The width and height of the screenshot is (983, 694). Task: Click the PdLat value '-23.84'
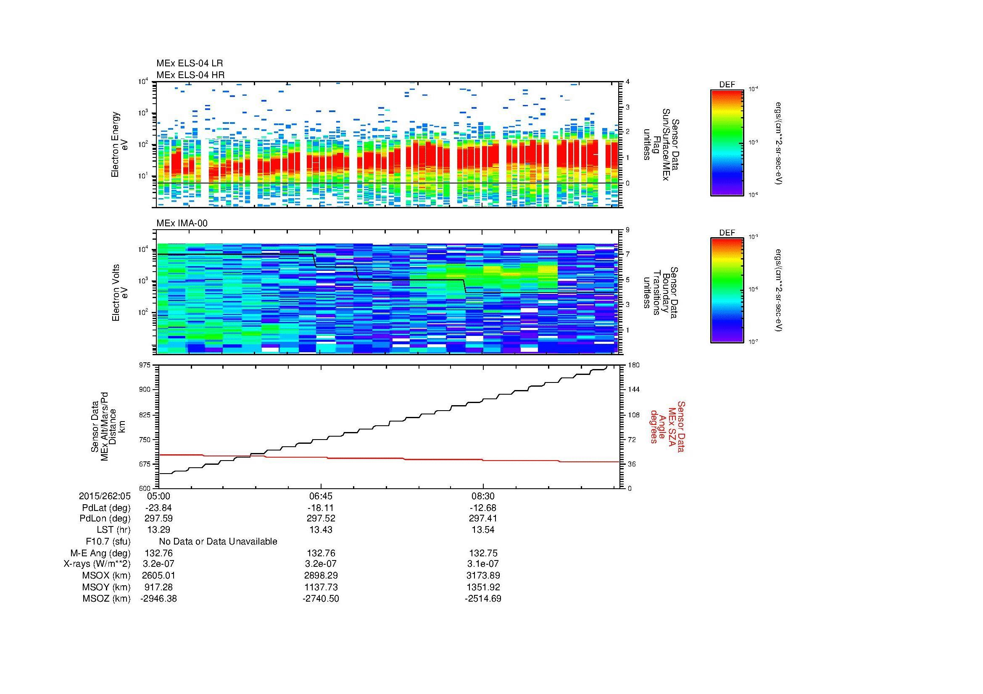point(158,508)
